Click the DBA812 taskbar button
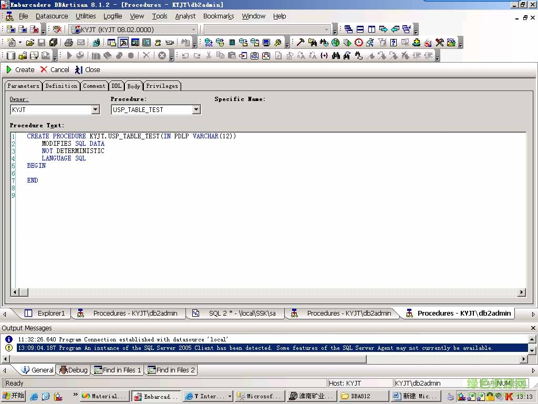 coord(364,396)
